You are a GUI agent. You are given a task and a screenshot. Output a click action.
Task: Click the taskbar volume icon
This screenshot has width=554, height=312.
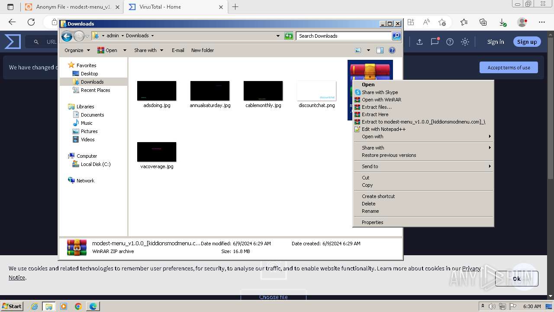tap(492, 306)
